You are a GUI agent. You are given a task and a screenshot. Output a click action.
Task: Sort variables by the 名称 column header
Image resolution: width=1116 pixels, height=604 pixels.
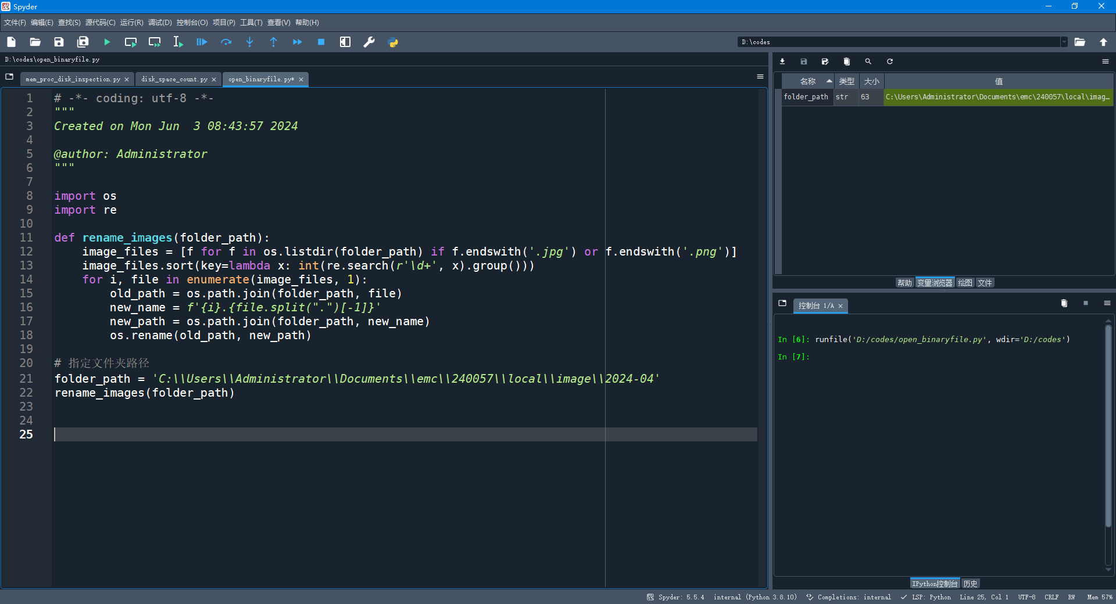click(x=808, y=81)
